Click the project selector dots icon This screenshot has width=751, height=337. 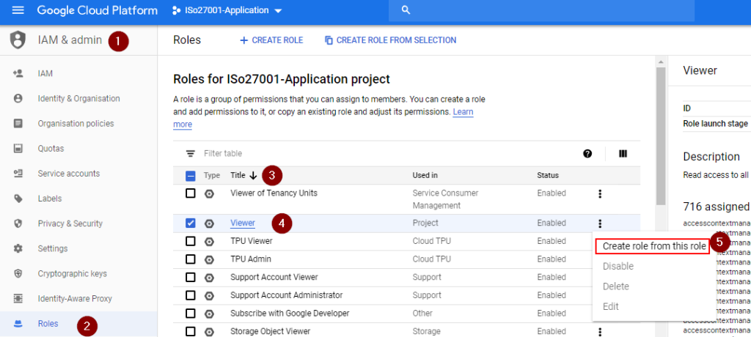(x=176, y=10)
